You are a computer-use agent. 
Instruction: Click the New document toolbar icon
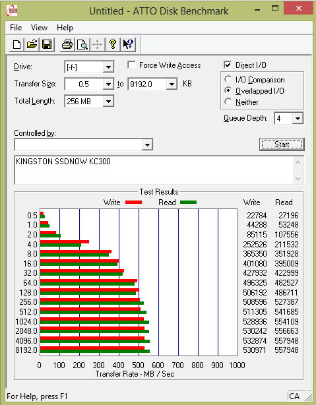16,44
